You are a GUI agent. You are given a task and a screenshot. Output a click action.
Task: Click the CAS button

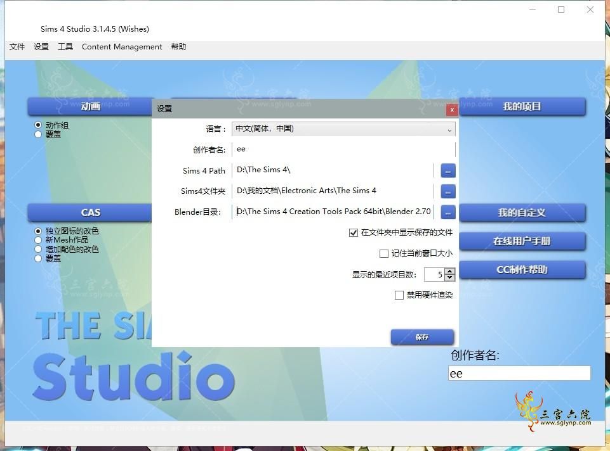click(x=90, y=213)
